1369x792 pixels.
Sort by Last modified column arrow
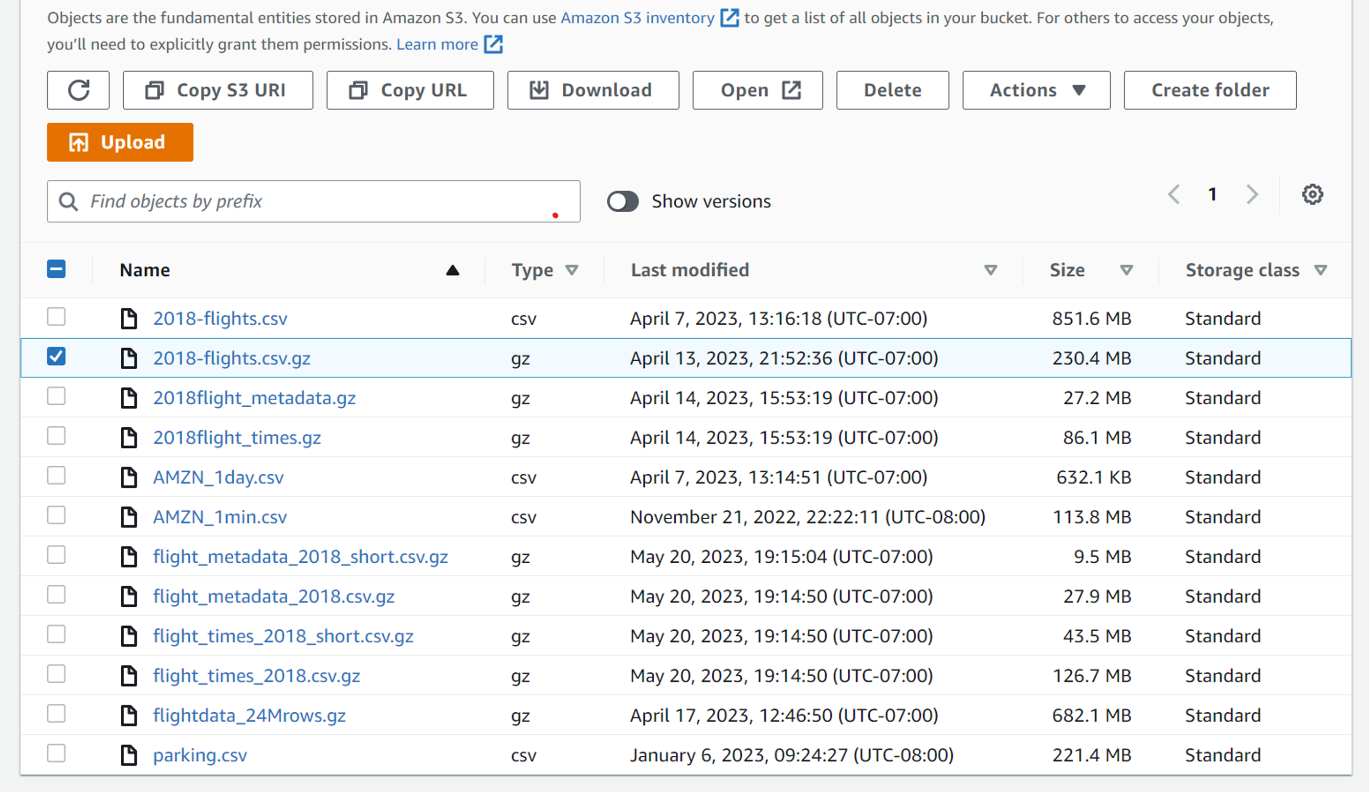(x=991, y=270)
